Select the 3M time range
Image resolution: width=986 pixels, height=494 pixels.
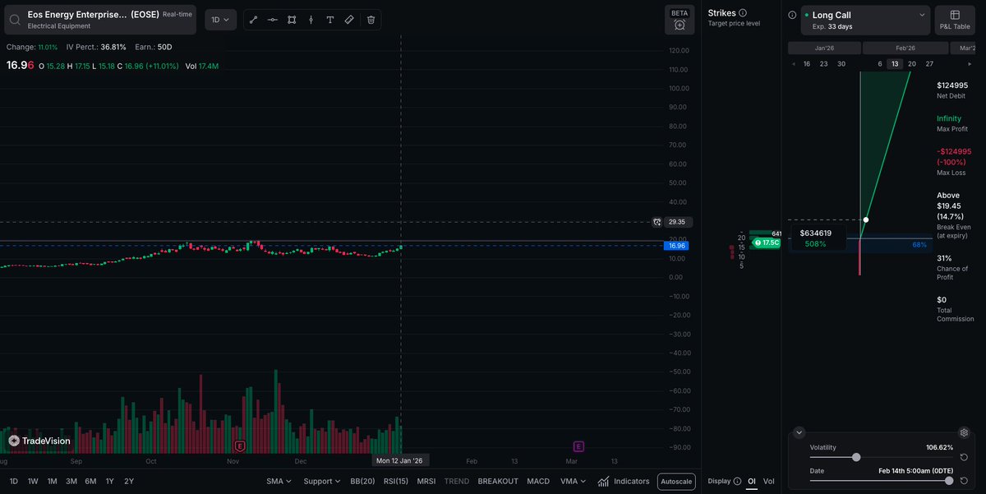71,482
